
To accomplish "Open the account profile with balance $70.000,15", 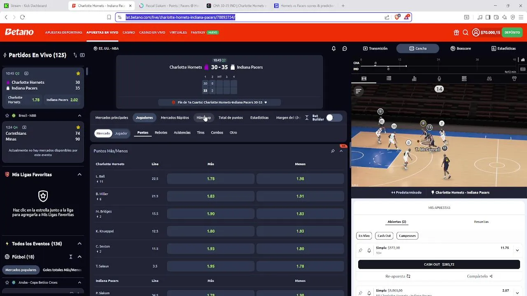I will (486, 32).
